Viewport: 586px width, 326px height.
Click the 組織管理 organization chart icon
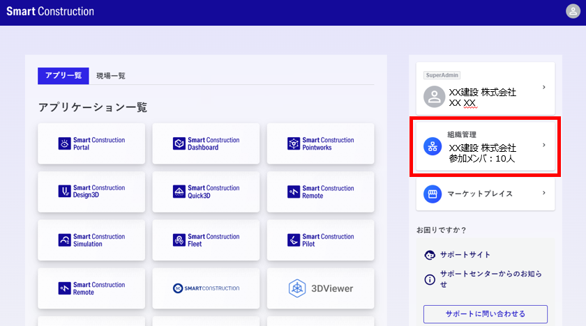point(433,146)
